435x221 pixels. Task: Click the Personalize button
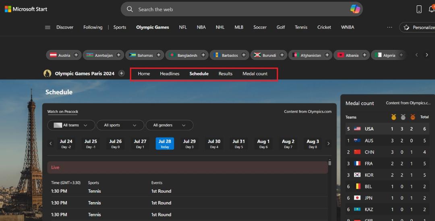[418, 27]
